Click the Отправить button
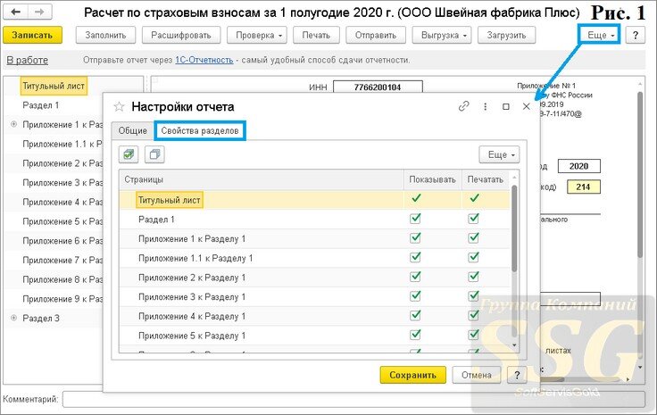Image resolution: width=657 pixels, height=415 pixels. pyautogui.click(x=376, y=35)
